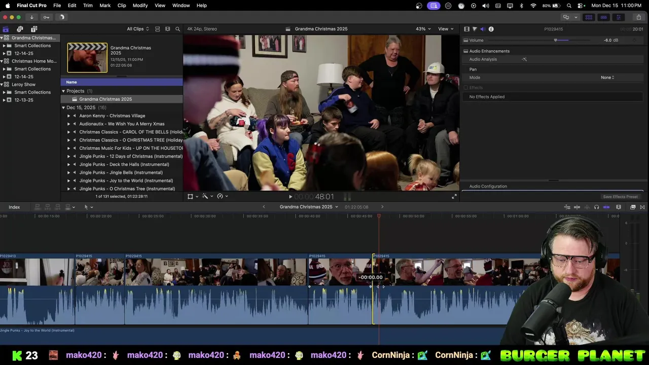Toggle clip appearance list-filmstrip icon

pos(157,29)
